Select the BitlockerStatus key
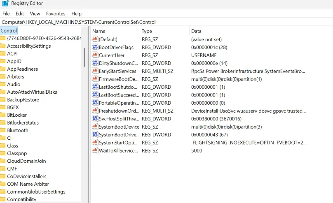 tap(23, 122)
